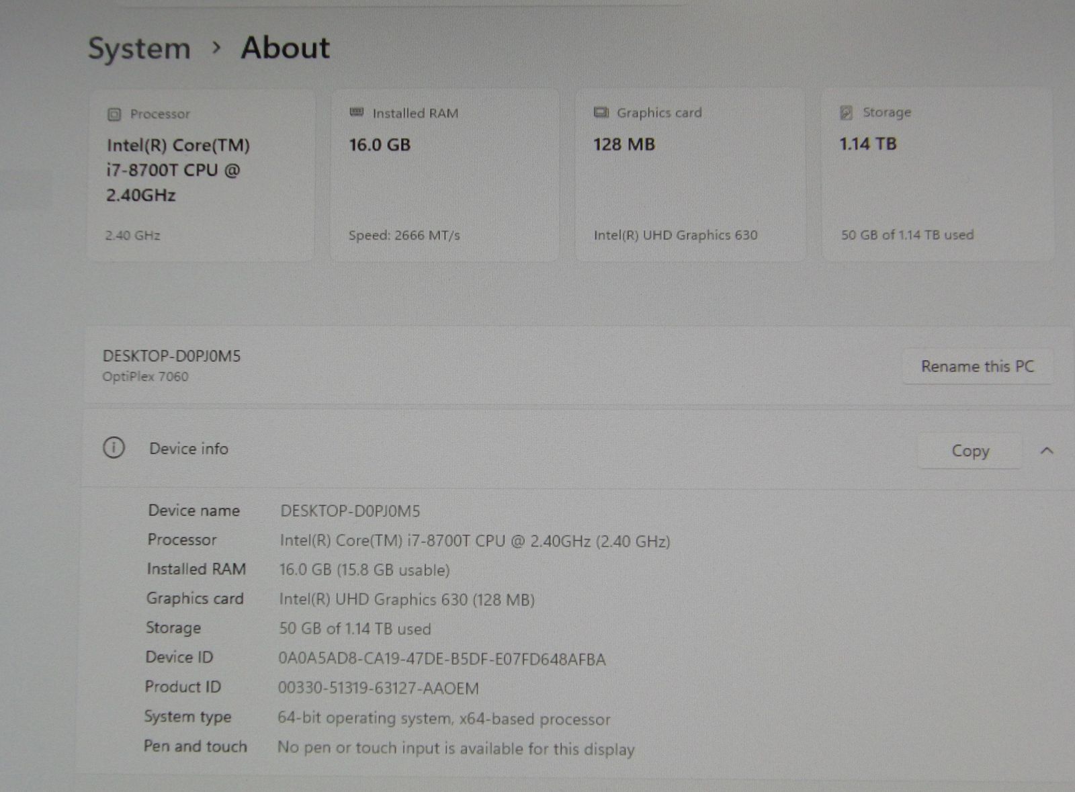Select 'No pen or touch input' text
Viewport: 1075px width, 792px height.
(x=456, y=748)
